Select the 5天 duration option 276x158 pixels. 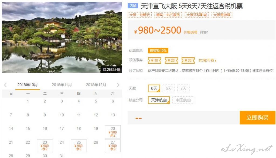point(169,88)
